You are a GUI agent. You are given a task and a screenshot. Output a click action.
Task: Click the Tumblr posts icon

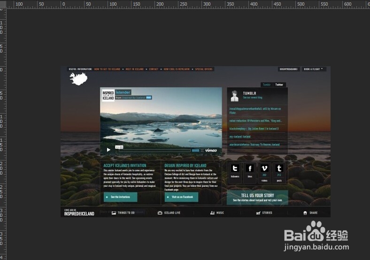click(x=279, y=168)
